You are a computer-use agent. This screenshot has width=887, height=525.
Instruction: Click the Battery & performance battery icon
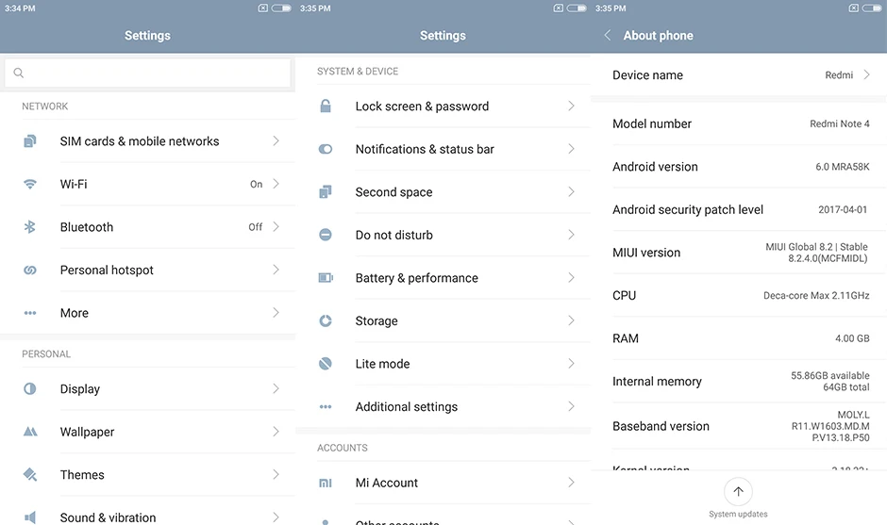tap(326, 277)
